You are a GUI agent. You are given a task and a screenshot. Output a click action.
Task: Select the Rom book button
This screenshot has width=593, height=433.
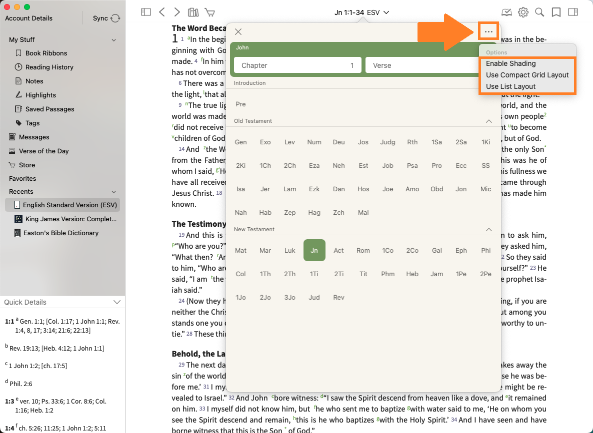tap(363, 250)
